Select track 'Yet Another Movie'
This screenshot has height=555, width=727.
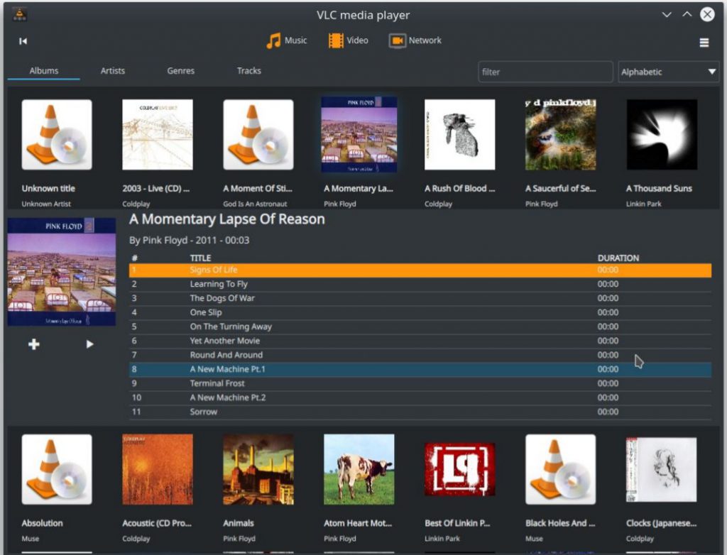click(x=420, y=341)
